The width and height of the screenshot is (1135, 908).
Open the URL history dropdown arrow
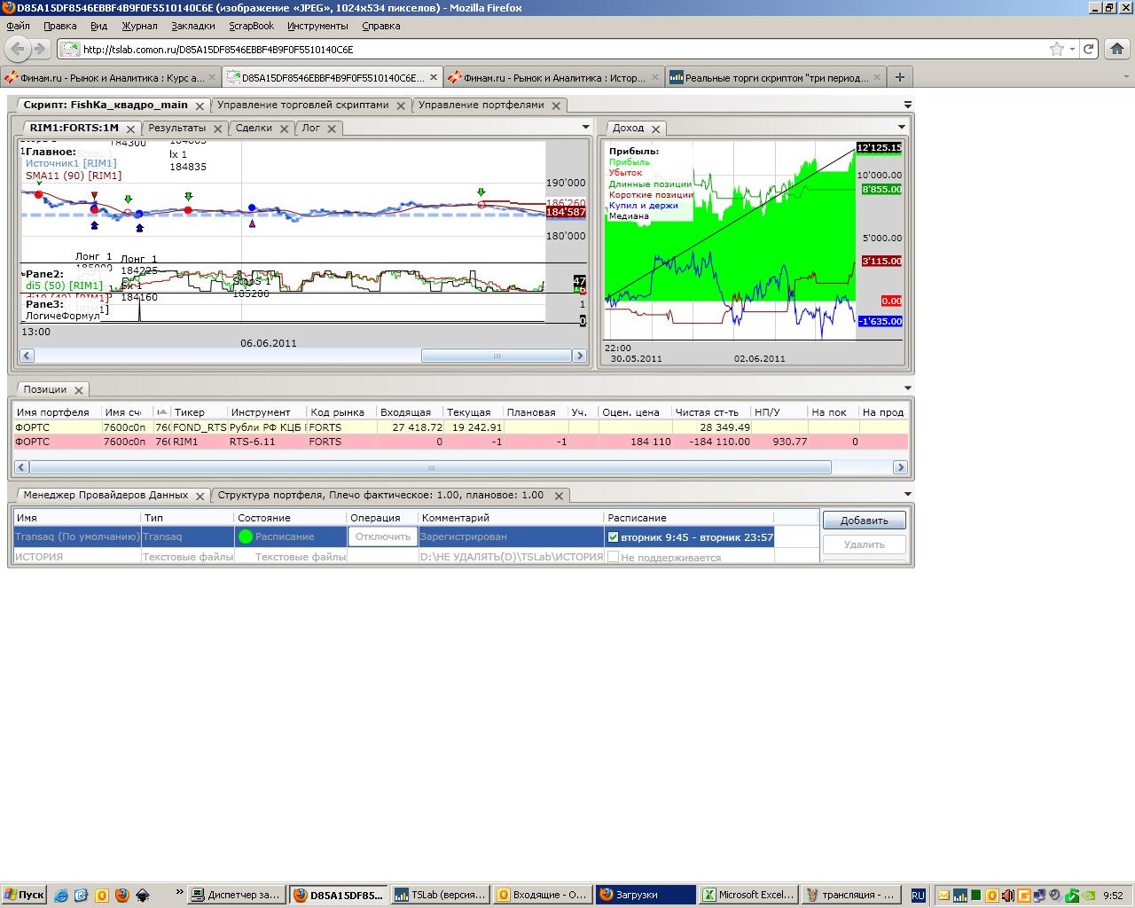tap(1072, 50)
